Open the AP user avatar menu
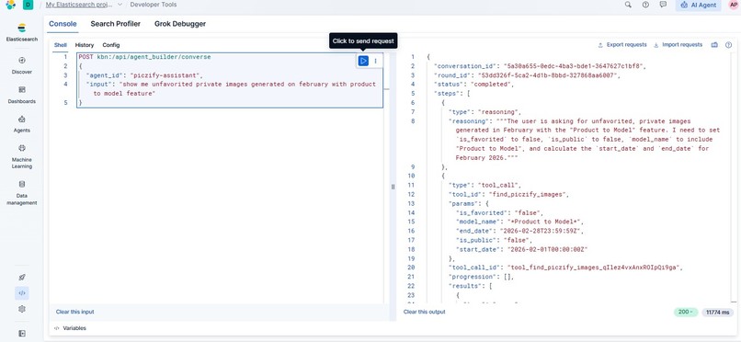This screenshot has height=342, width=741. click(x=734, y=5)
